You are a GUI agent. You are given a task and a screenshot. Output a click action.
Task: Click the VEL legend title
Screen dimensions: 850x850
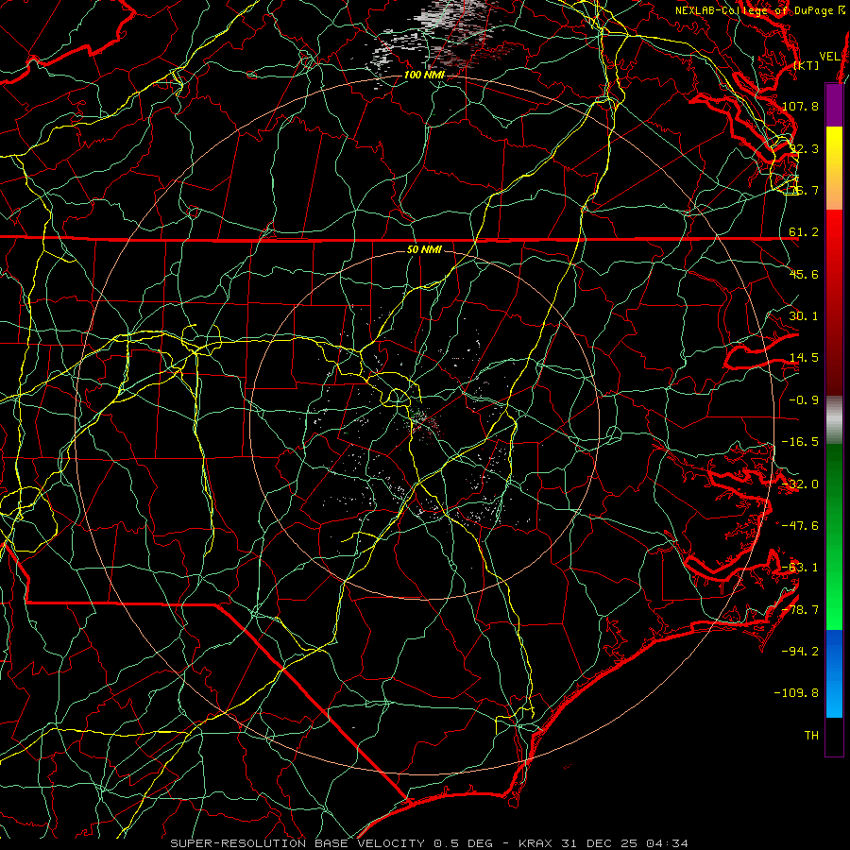829,57
